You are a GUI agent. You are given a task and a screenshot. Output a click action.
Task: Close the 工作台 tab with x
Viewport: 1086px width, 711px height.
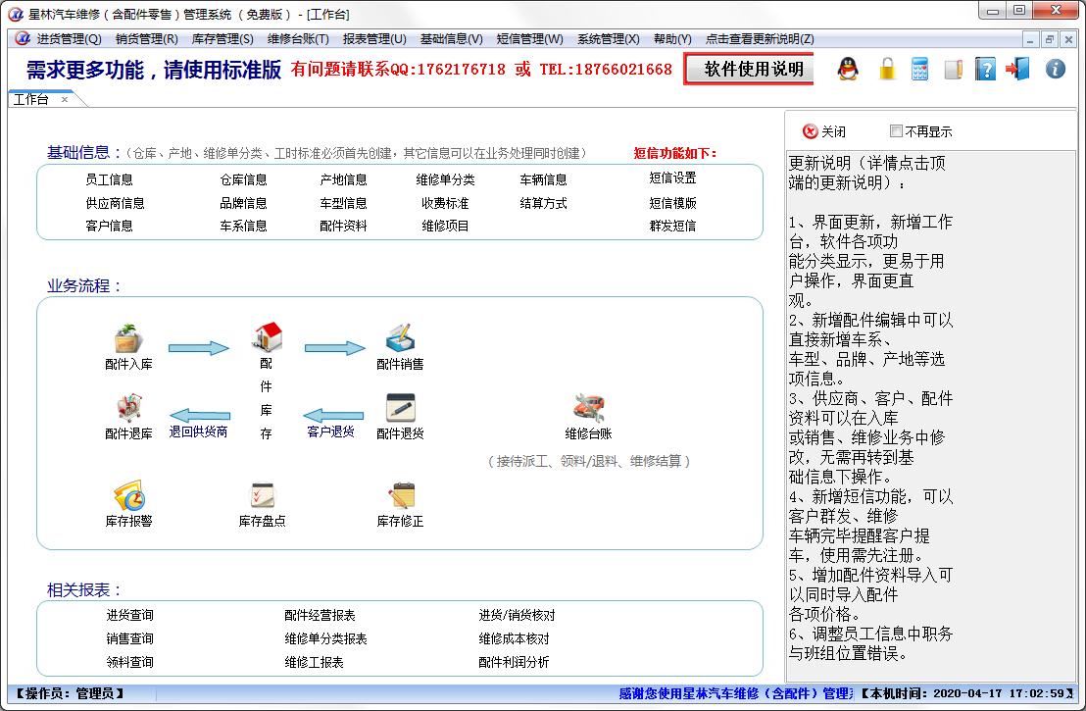65,99
